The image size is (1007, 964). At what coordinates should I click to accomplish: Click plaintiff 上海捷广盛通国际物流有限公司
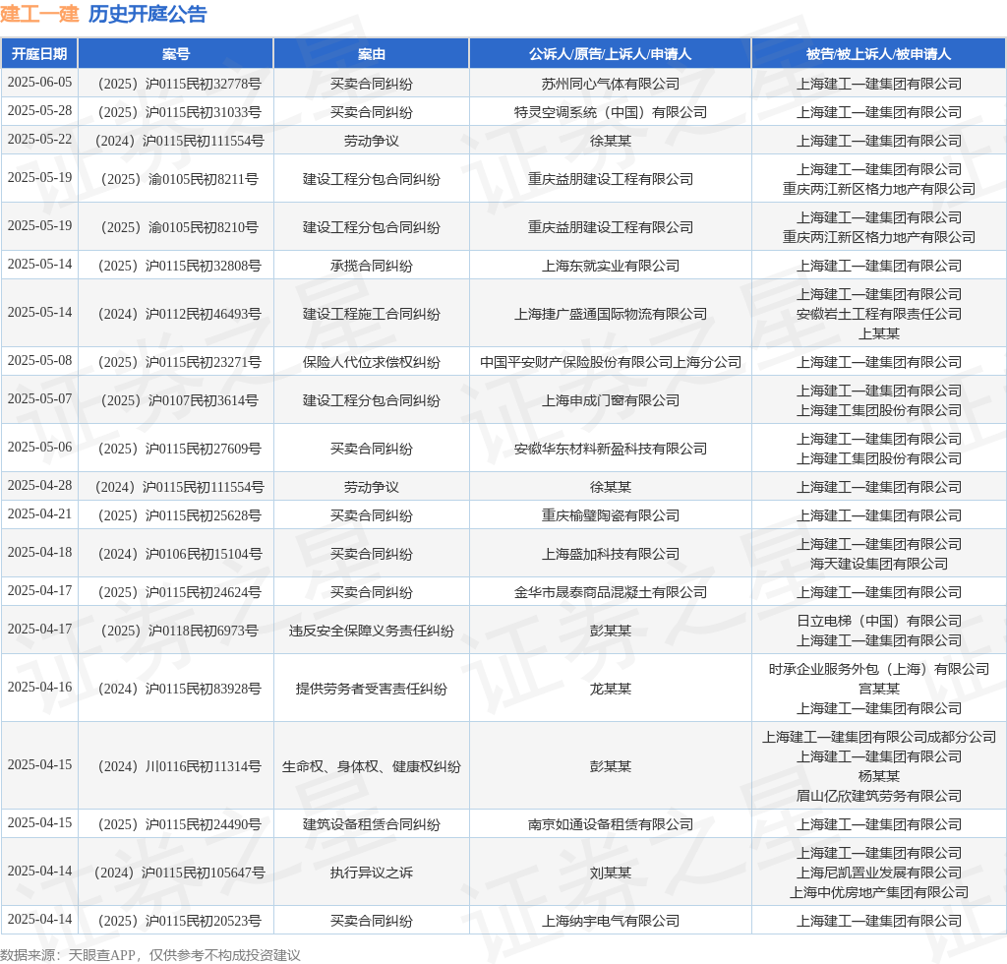click(x=610, y=314)
